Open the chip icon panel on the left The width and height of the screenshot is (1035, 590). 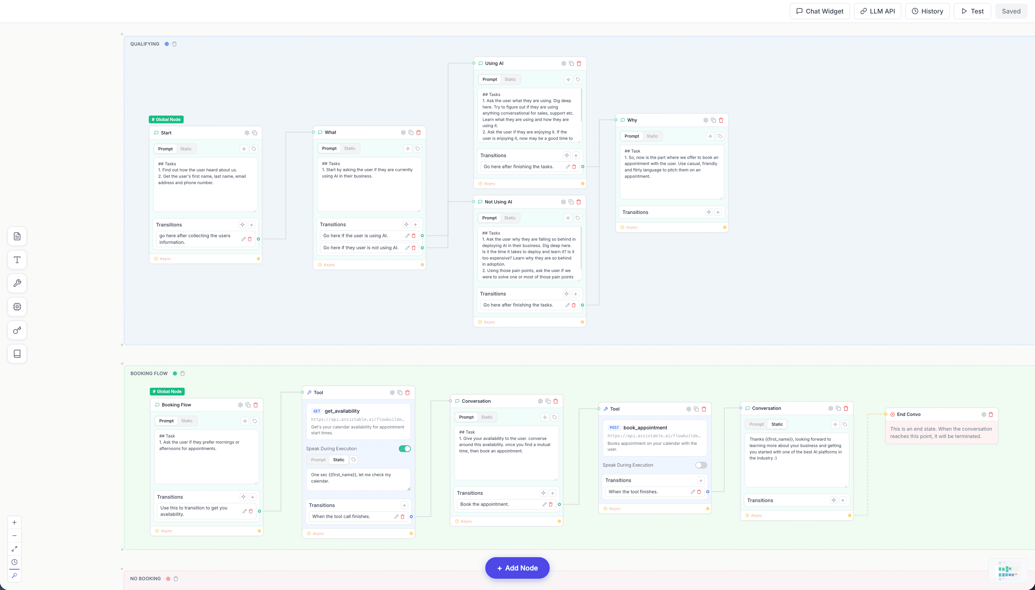tap(17, 307)
